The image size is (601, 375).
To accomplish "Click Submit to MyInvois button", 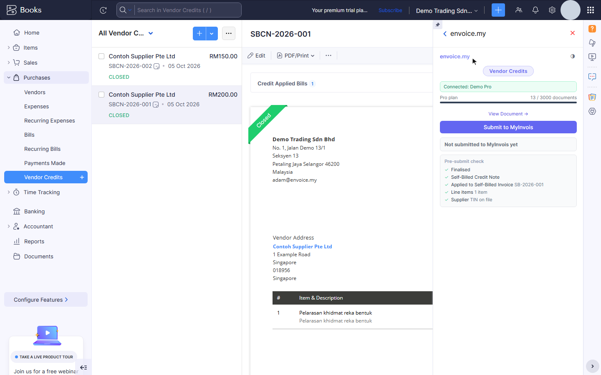I will (508, 127).
